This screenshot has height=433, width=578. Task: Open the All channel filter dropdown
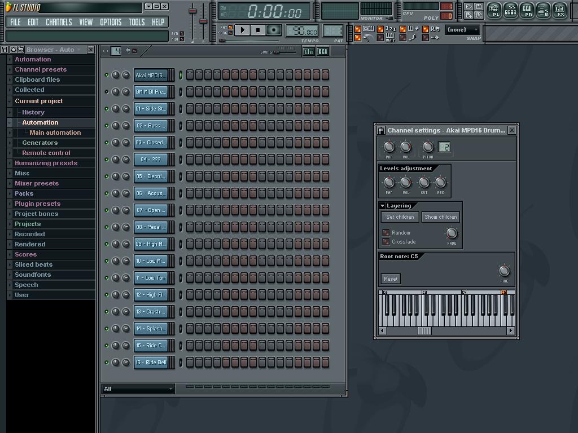click(138, 388)
